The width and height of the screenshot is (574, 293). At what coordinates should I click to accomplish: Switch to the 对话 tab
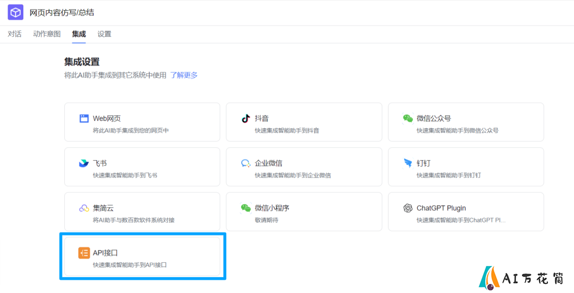[x=15, y=34]
